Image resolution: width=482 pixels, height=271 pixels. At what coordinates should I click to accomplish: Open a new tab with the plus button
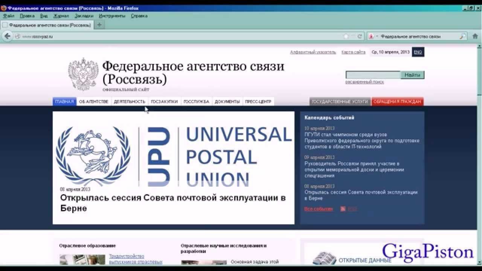point(99,25)
